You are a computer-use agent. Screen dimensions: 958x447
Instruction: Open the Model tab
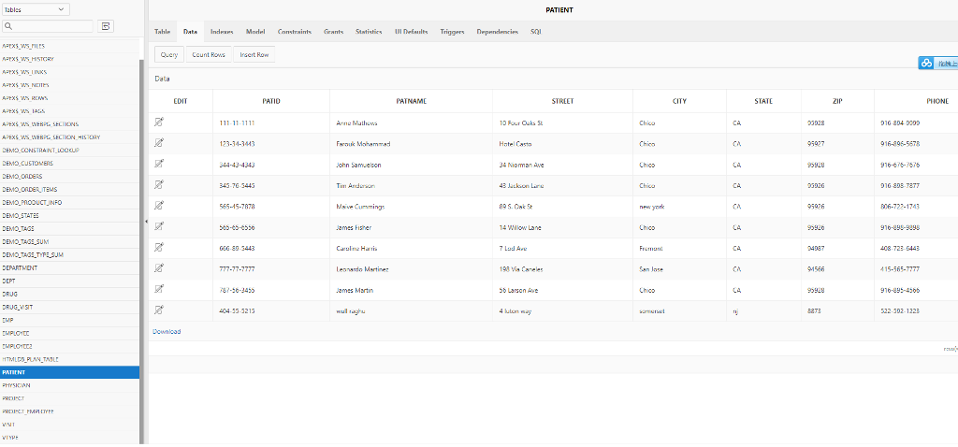(x=255, y=32)
